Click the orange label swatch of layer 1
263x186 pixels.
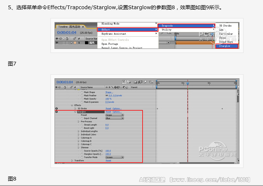click(75, 43)
